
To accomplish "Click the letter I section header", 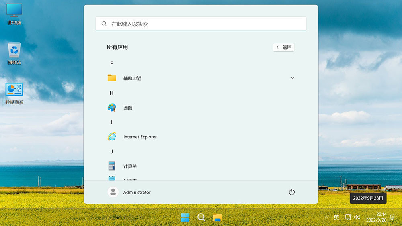I will pyautogui.click(x=111, y=122).
